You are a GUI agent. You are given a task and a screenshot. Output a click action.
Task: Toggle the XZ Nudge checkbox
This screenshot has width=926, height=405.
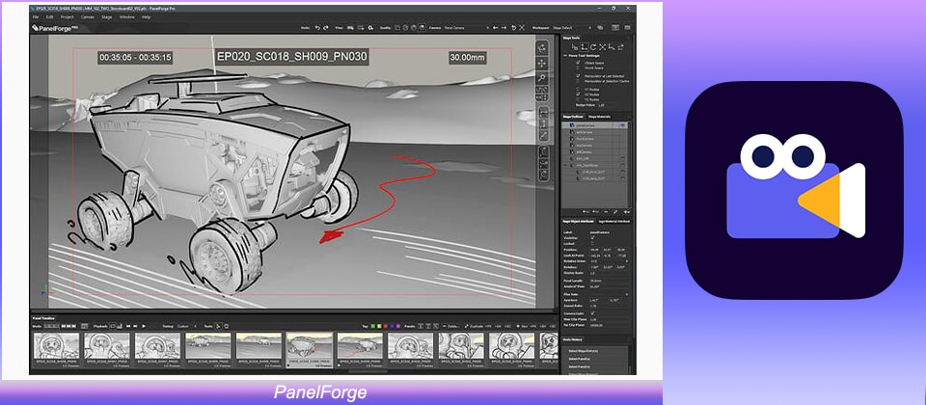pyautogui.click(x=578, y=94)
